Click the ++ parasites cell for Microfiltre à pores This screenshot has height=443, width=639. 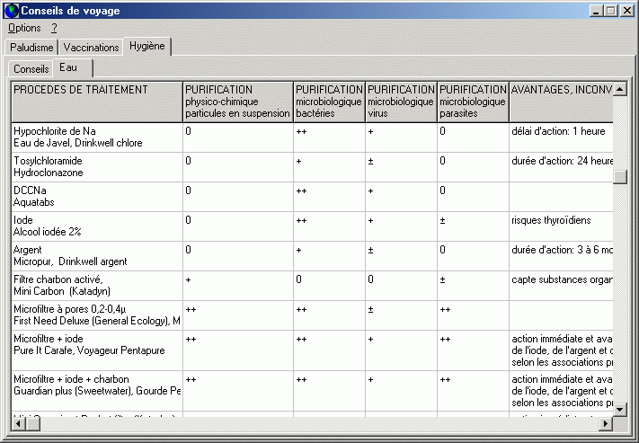point(473,315)
